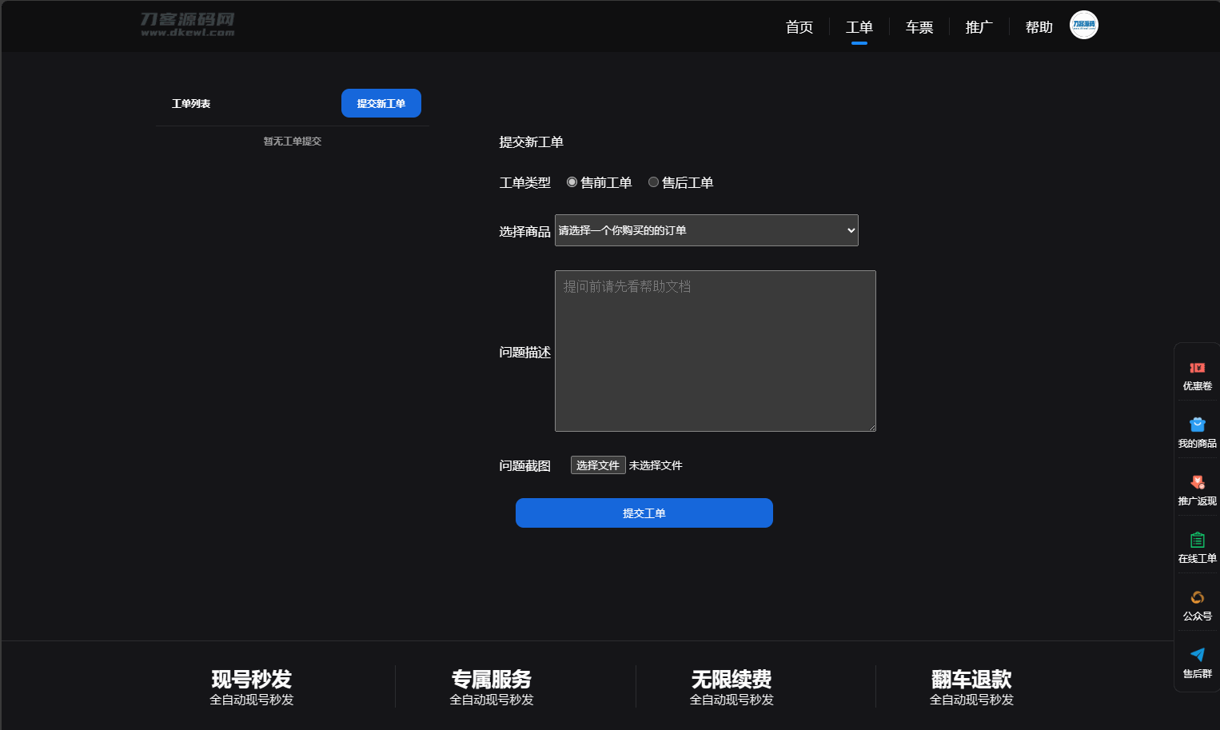Open the 车票 navigation item

(x=919, y=27)
